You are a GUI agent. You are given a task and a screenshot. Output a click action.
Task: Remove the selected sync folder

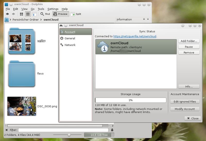[x=189, y=53]
